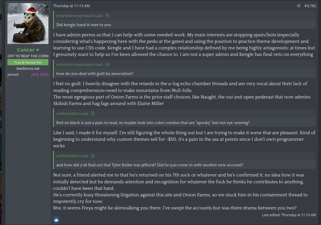Viewport: 321px width, 225px height.
Task: Click the jump arrow on the first retartedconspiratard quote
Action: pyautogui.click(x=107, y=16)
